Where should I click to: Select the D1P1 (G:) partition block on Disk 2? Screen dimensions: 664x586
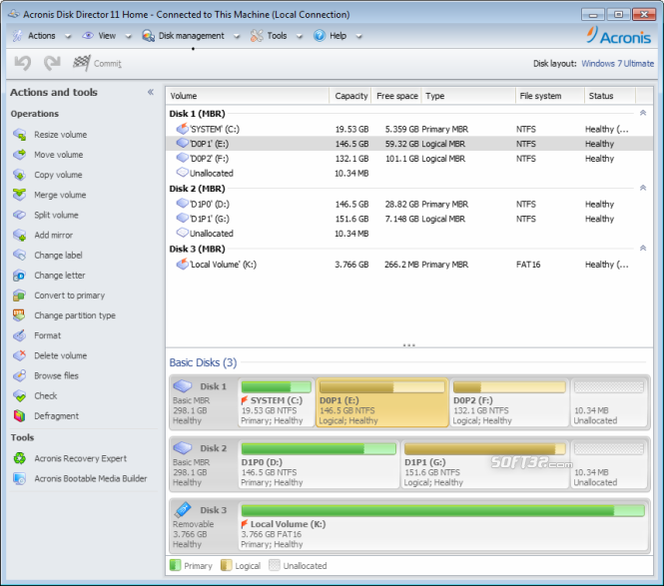click(x=484, y=464)
